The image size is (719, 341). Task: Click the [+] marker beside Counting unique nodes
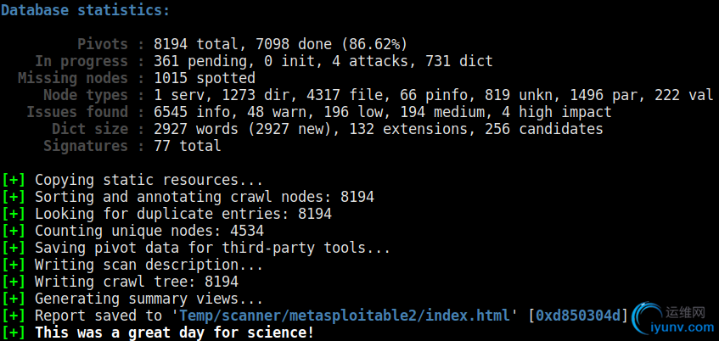14,231
